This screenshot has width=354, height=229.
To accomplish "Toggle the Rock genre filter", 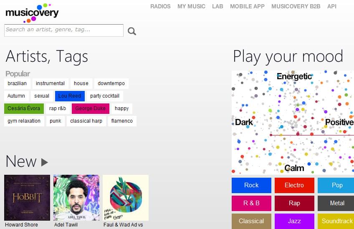I will point(251,185).
